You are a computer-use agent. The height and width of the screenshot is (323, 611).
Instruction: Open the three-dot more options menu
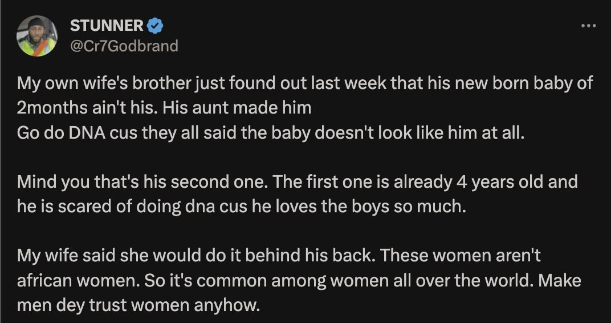pyautogui.click(x=588, y=26)
